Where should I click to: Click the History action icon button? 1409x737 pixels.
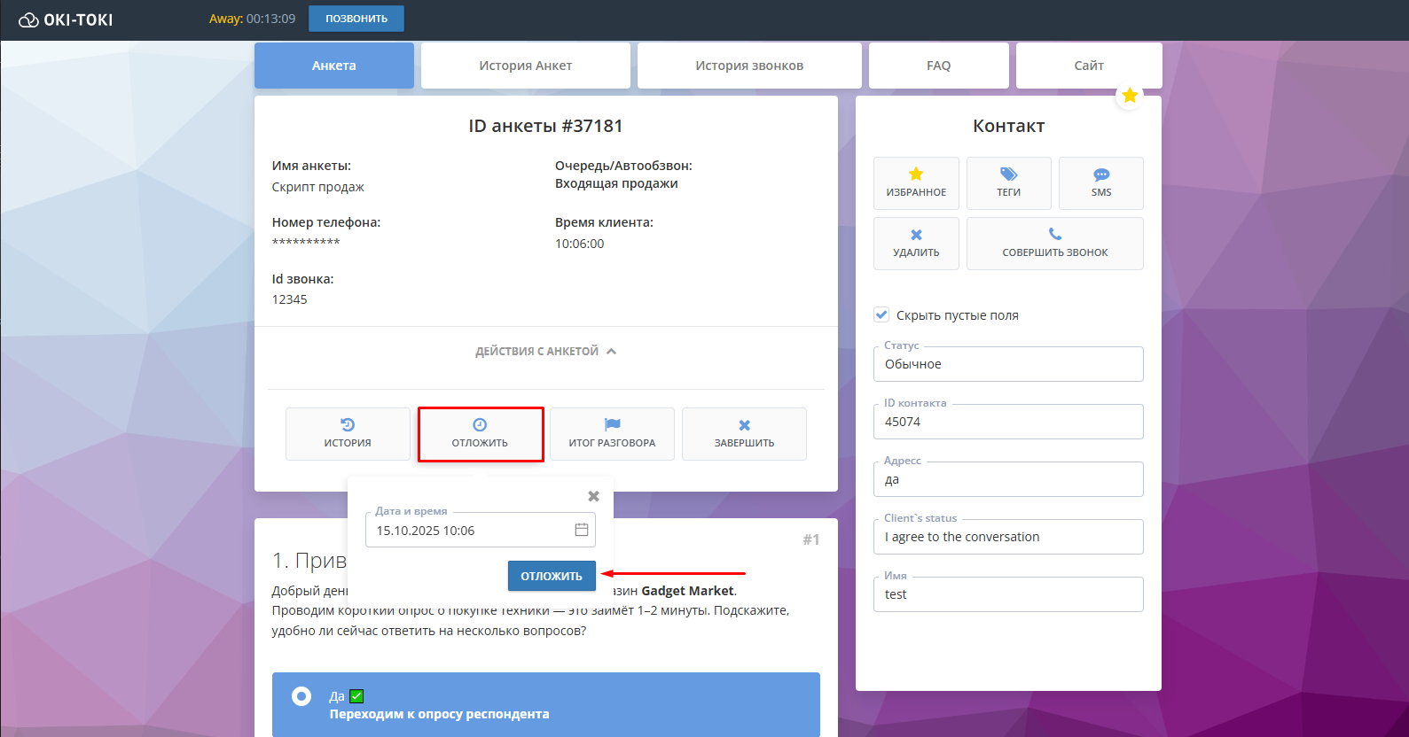pos(348,433)
